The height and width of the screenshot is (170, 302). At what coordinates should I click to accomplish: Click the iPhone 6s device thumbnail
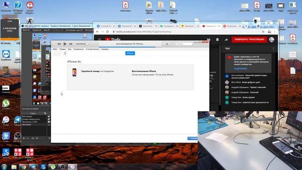(x=75, y=72)
